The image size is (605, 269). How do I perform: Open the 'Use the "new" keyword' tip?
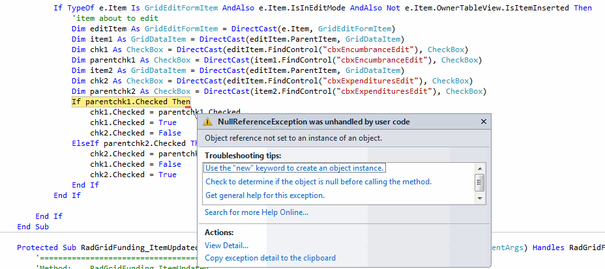[295, 168]
